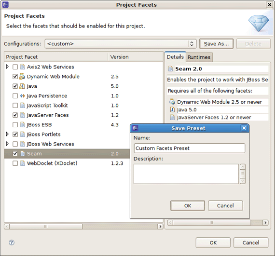Uncheck the Java facet checkbox
Screen dimensions: 275x256
tap(15, 86)
